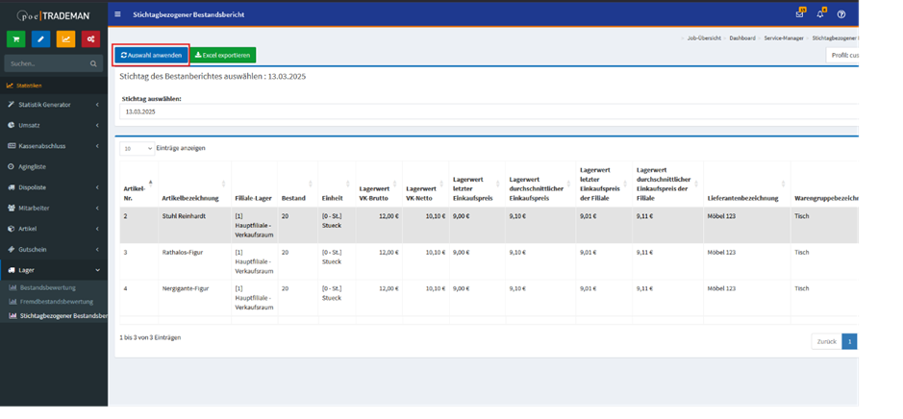Sort by Artikel-Nr. column
The image size is (903, 419).
coord(138,184)
